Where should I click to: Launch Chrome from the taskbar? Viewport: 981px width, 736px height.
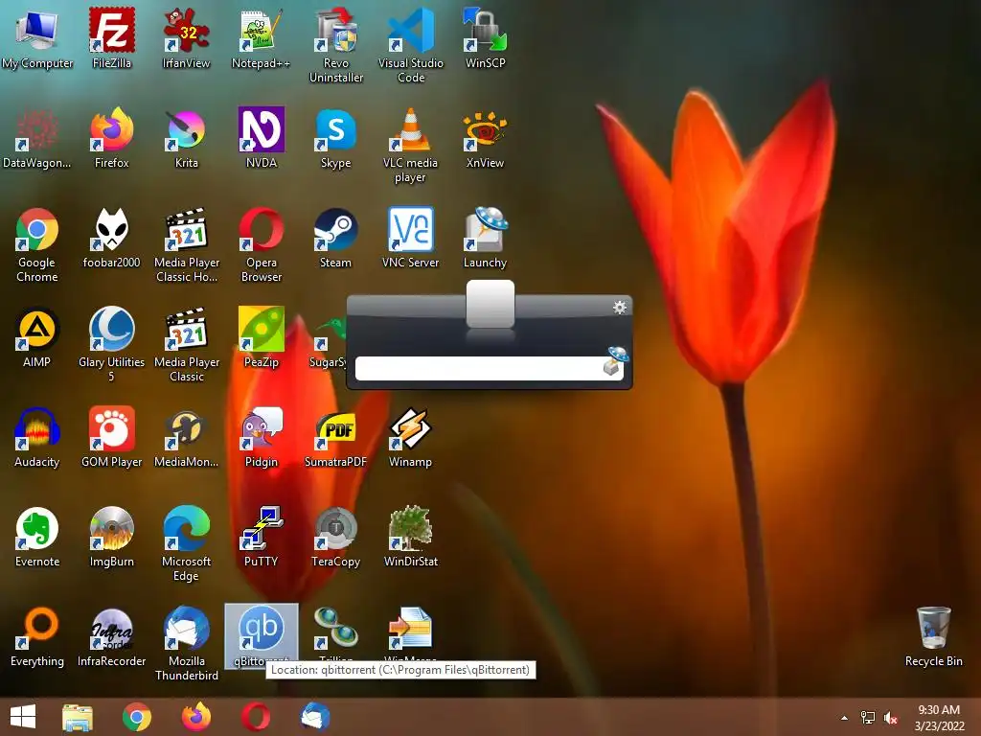[137, 717]
